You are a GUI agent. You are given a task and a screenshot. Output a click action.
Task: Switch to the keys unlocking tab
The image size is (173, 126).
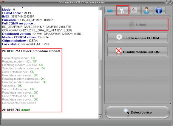click(123, 10)
